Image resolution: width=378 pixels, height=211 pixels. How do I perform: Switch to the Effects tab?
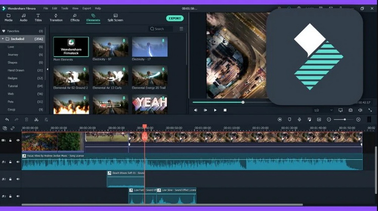[75, 18]
